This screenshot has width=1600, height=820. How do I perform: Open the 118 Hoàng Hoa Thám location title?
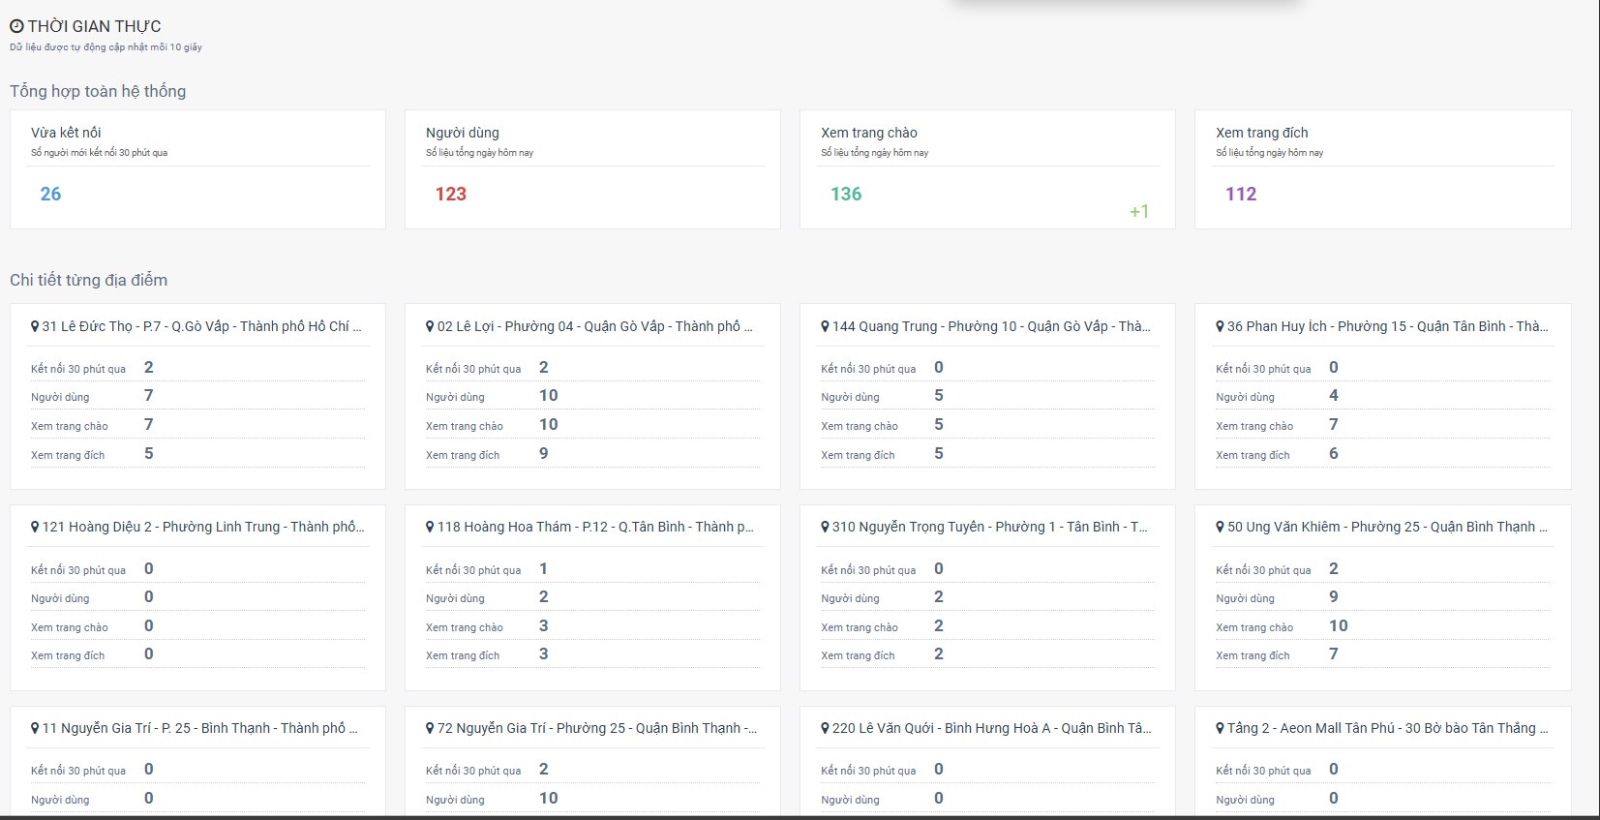[595, 527]
